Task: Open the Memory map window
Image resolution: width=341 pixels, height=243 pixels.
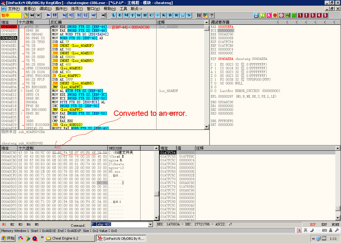Action: pos(126,15)
